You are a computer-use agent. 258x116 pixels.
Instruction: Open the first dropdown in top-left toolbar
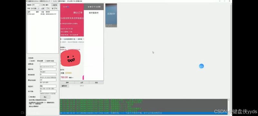coord(36,5)
